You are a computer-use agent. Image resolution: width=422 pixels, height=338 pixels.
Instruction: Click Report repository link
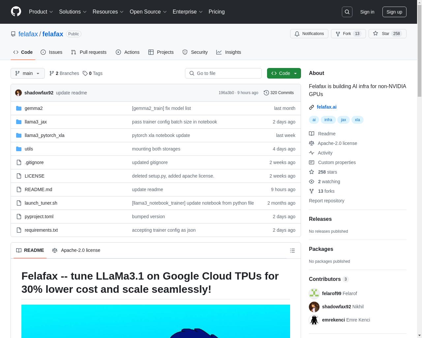click(x=326, y=201)
